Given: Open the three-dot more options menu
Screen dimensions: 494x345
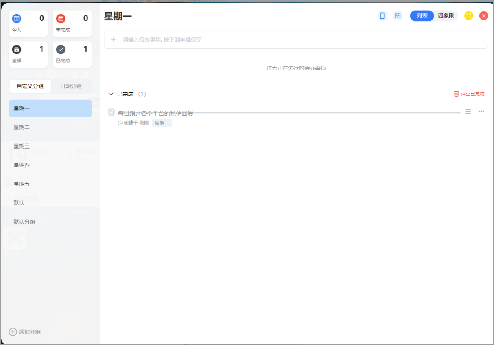Looking at the screenshot, I should [x=481, y=112].
